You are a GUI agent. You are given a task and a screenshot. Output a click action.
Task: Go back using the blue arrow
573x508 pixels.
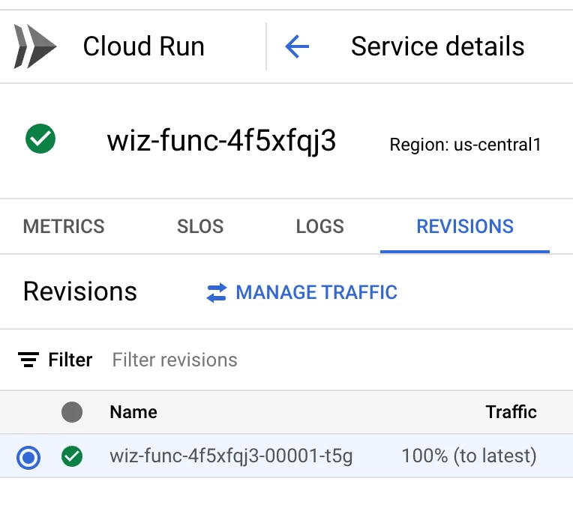[x=297, y=46]
